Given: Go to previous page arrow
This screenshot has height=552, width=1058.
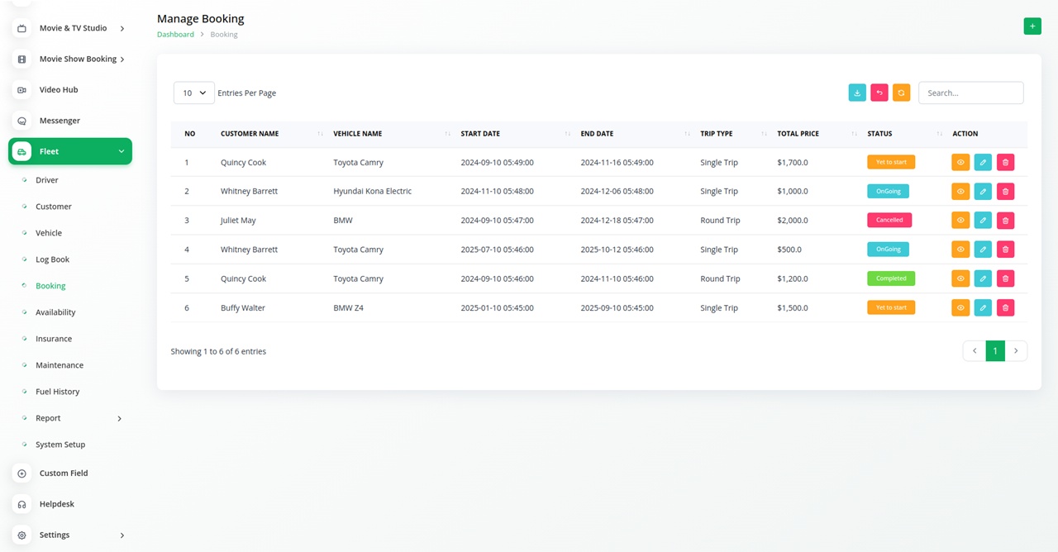Looking at the screenshot, I should click(x=974, y=351).
